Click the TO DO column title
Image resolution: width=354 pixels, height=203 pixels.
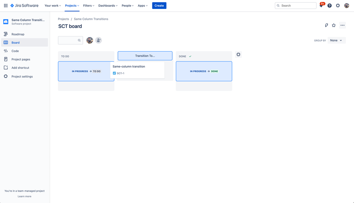pos(65,56)
